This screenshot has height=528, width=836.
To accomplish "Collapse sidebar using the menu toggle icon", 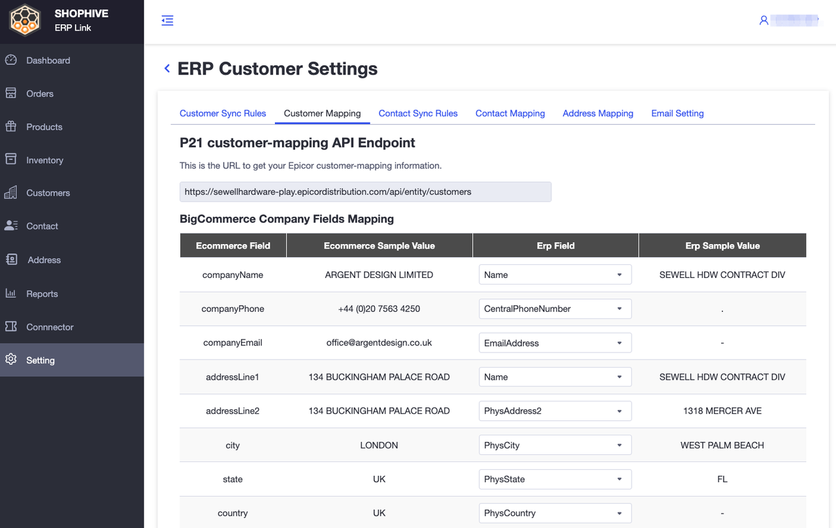I will pos(167,20).
